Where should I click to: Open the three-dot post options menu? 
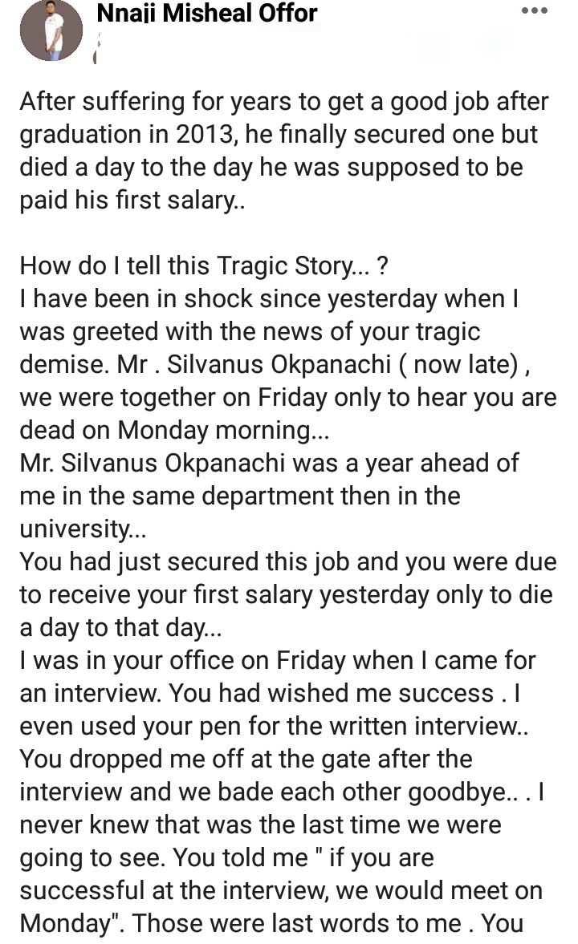pyautogui.click(x=534, y=11)
